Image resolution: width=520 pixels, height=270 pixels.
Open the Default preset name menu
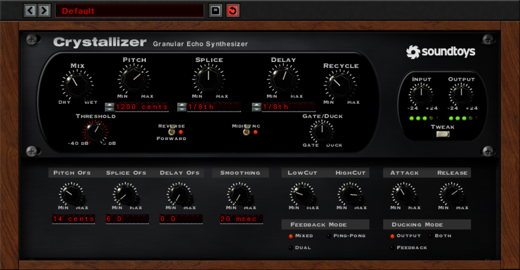point(130,11)
